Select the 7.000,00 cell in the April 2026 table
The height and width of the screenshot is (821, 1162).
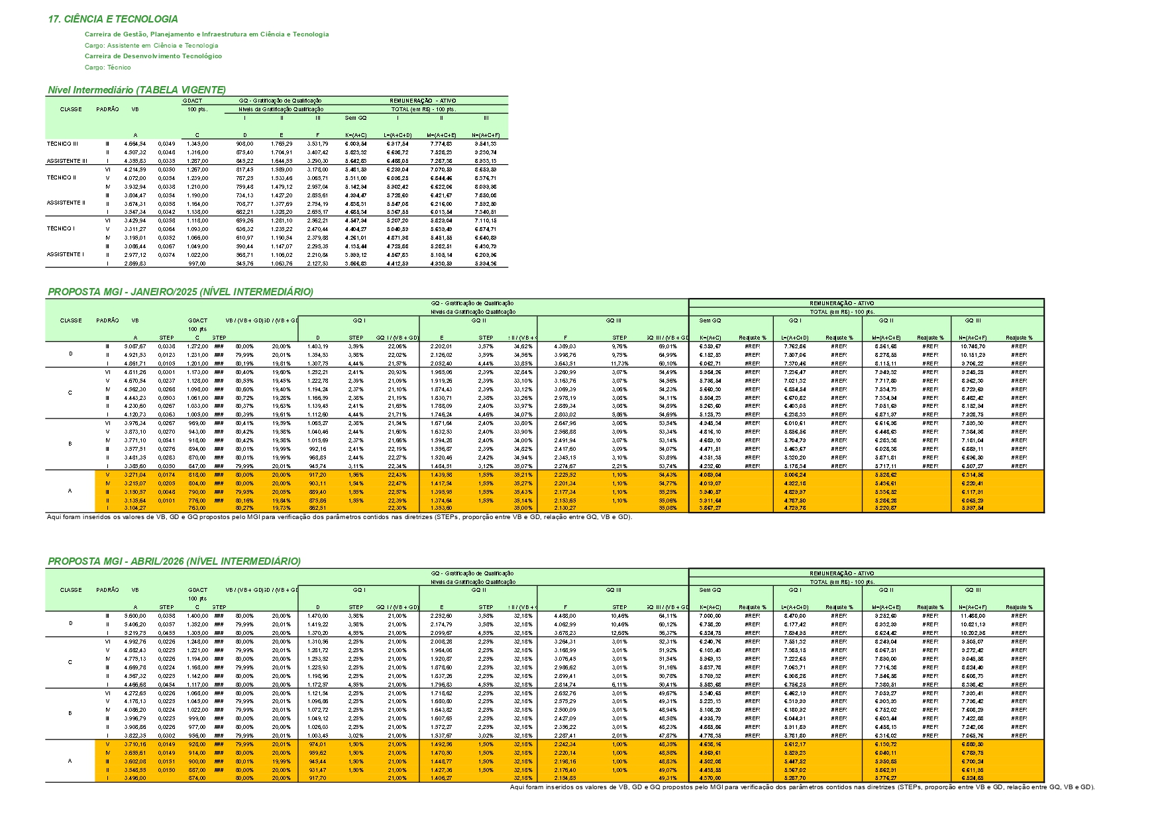click(710, 616)
